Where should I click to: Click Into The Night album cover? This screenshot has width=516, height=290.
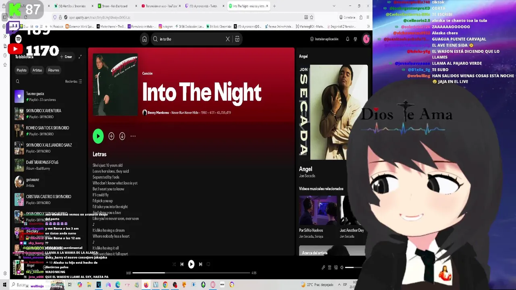(115, 85)
